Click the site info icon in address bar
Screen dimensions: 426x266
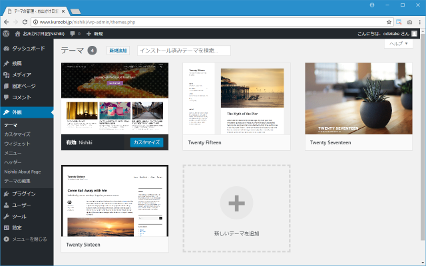(x=35, y=22)
